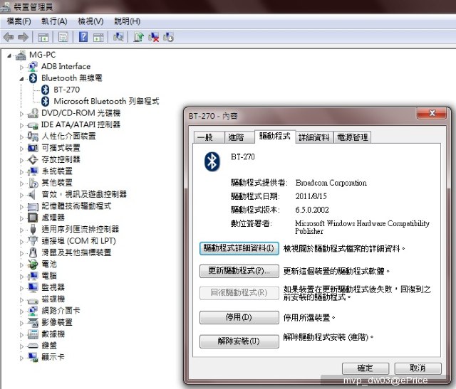The width and height of the screenshot is (456, 389).
Task: Confirm with the 確定 button
Action: coord(366,368)
